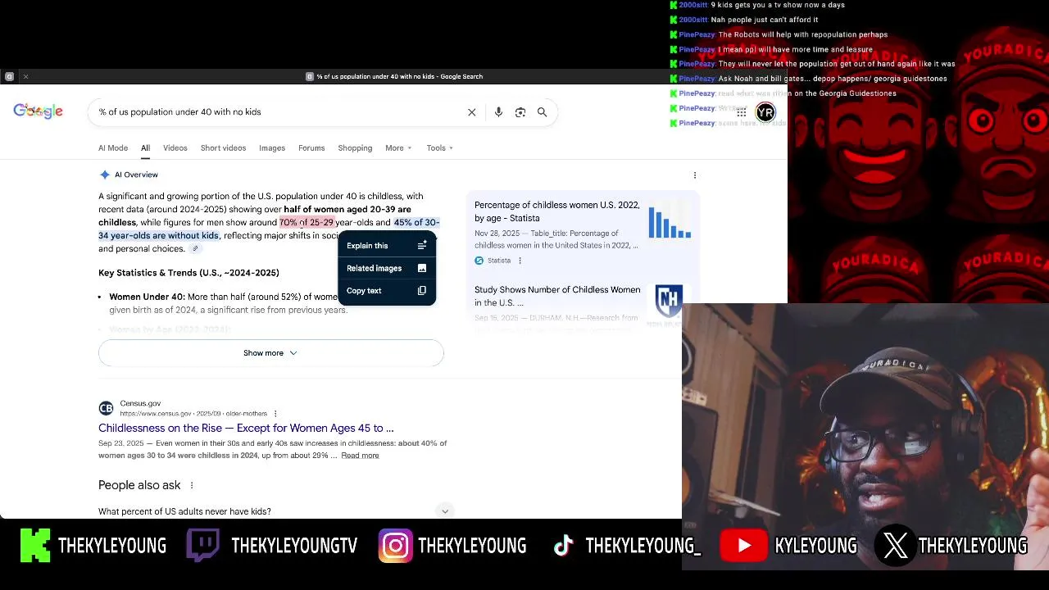Click the 'People also ask' heading
Viewport: 1049px width, 590px height.
139,485
